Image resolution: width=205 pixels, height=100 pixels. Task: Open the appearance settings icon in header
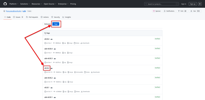pos(200,4)
